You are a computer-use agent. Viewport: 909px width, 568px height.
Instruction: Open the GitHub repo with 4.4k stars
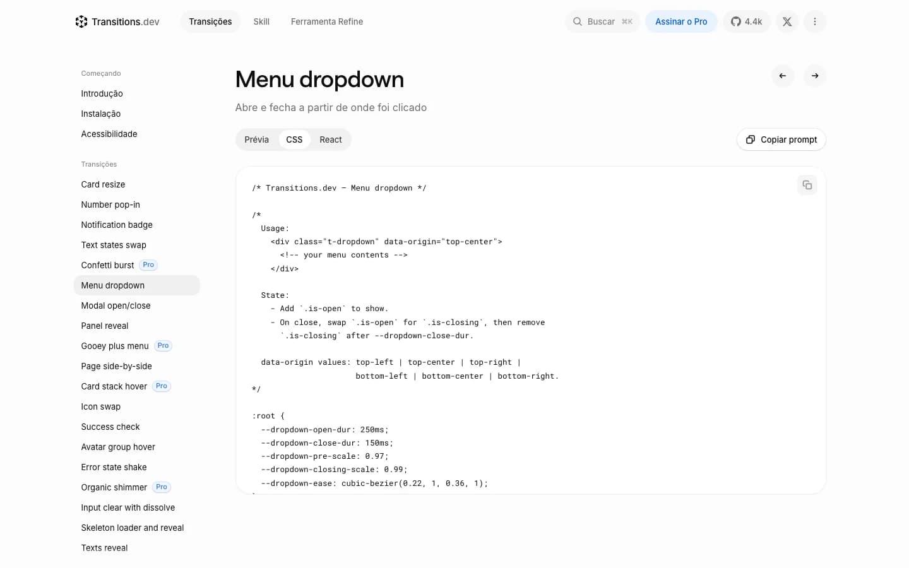[x=747, y=21]
